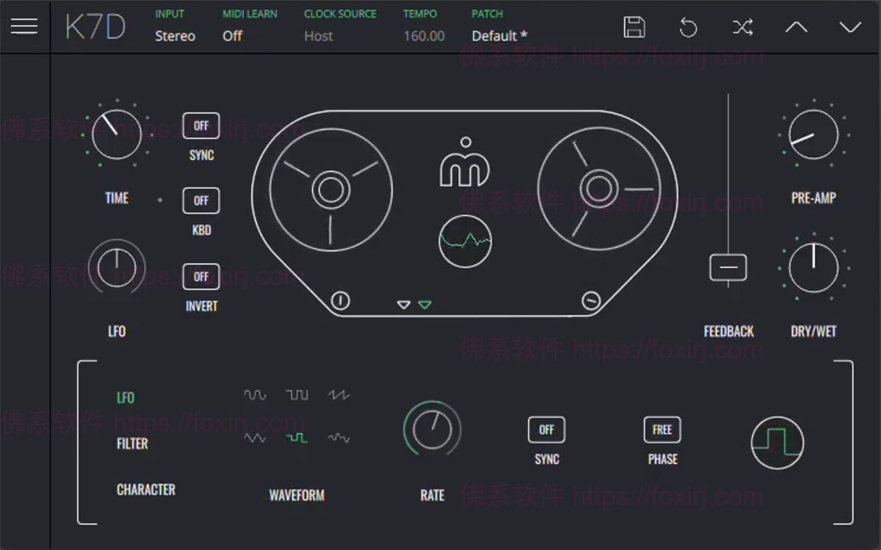Enable the KBD option
Image resolution: width=881 pixels, height=550 pixels.
(200, 200)
